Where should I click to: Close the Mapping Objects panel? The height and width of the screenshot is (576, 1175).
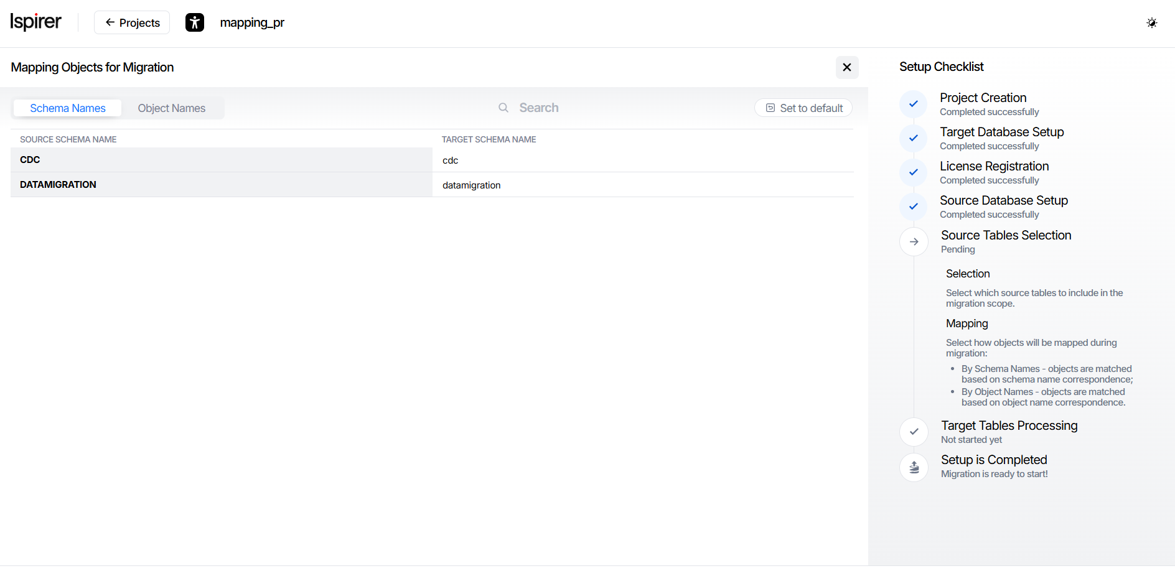[846, 67]
